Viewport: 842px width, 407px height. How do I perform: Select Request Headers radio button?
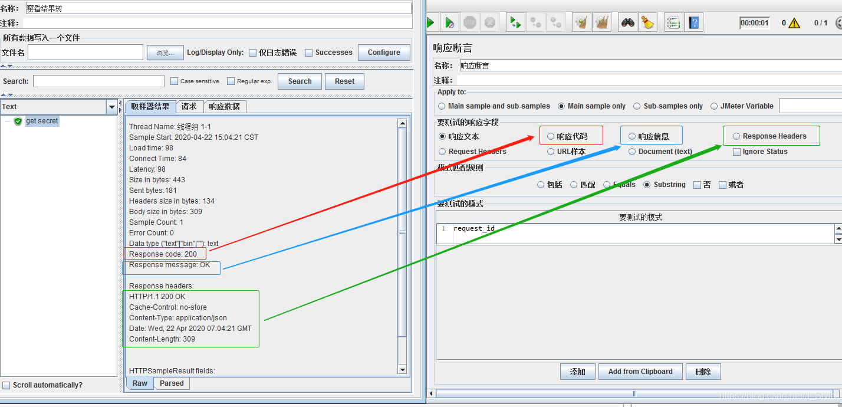point(442,152)
